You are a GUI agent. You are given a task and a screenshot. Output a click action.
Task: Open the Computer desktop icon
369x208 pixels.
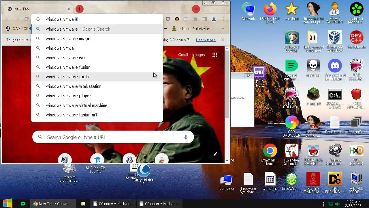(x=227, y=182)
